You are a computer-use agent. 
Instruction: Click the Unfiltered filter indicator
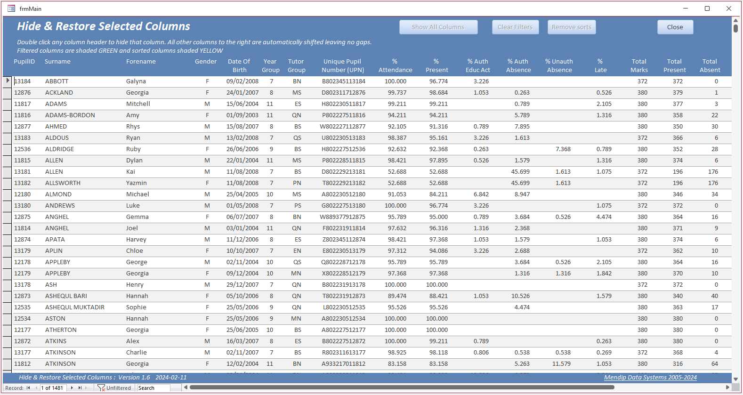(x=114, y=388)
